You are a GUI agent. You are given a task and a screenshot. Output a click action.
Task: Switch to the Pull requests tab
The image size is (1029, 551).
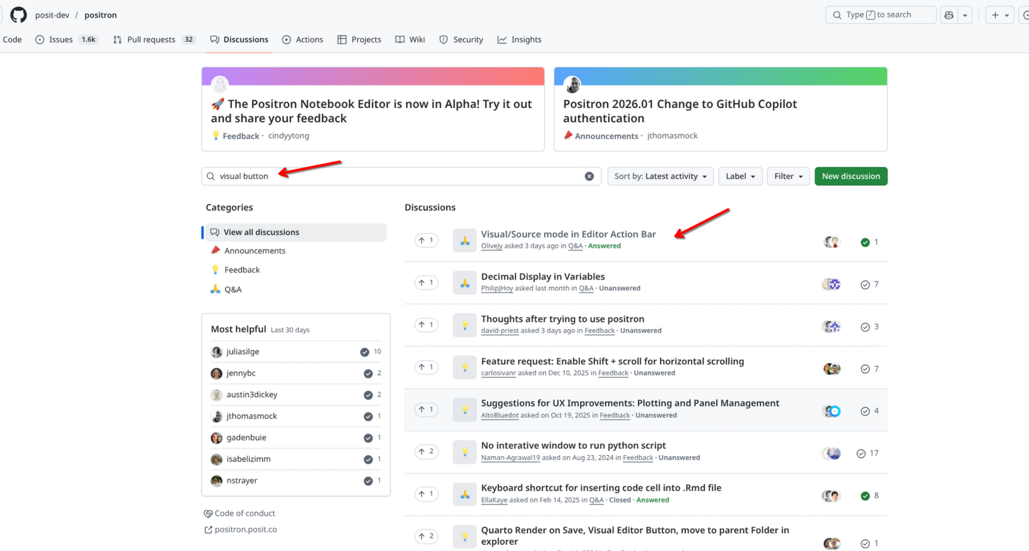coord(150,39)
